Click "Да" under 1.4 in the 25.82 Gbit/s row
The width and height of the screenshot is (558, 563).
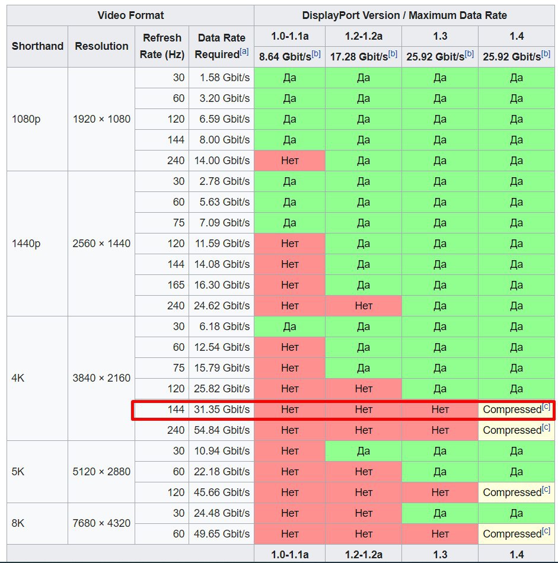click(516, 389)
